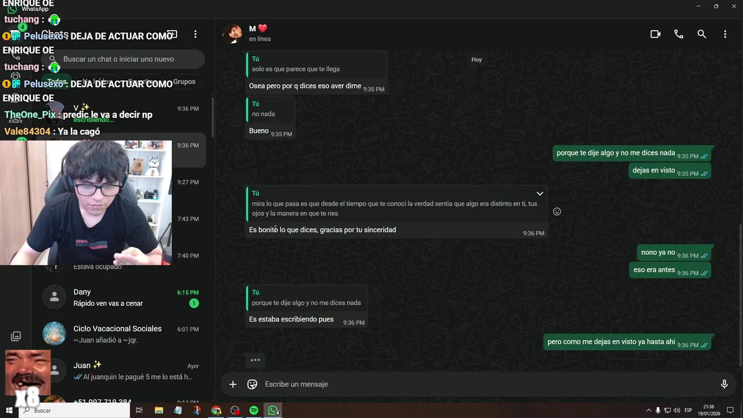
Task: Switch to OBS Studio in the taskbar
Action: 235,410
